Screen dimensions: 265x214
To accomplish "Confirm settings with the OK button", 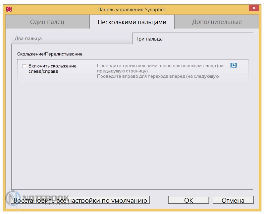I will click(x=188, y=200).
